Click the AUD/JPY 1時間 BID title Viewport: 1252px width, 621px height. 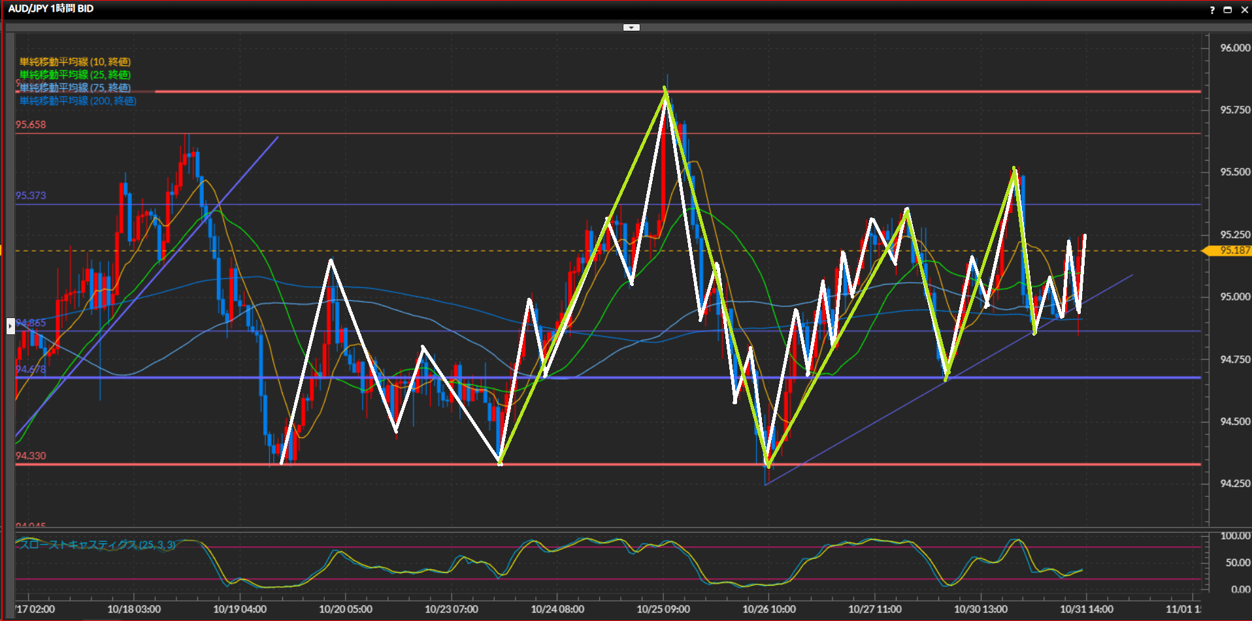[51, 8]
